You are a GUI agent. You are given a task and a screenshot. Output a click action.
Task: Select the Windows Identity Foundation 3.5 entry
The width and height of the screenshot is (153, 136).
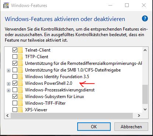click(x=57, y=77)
